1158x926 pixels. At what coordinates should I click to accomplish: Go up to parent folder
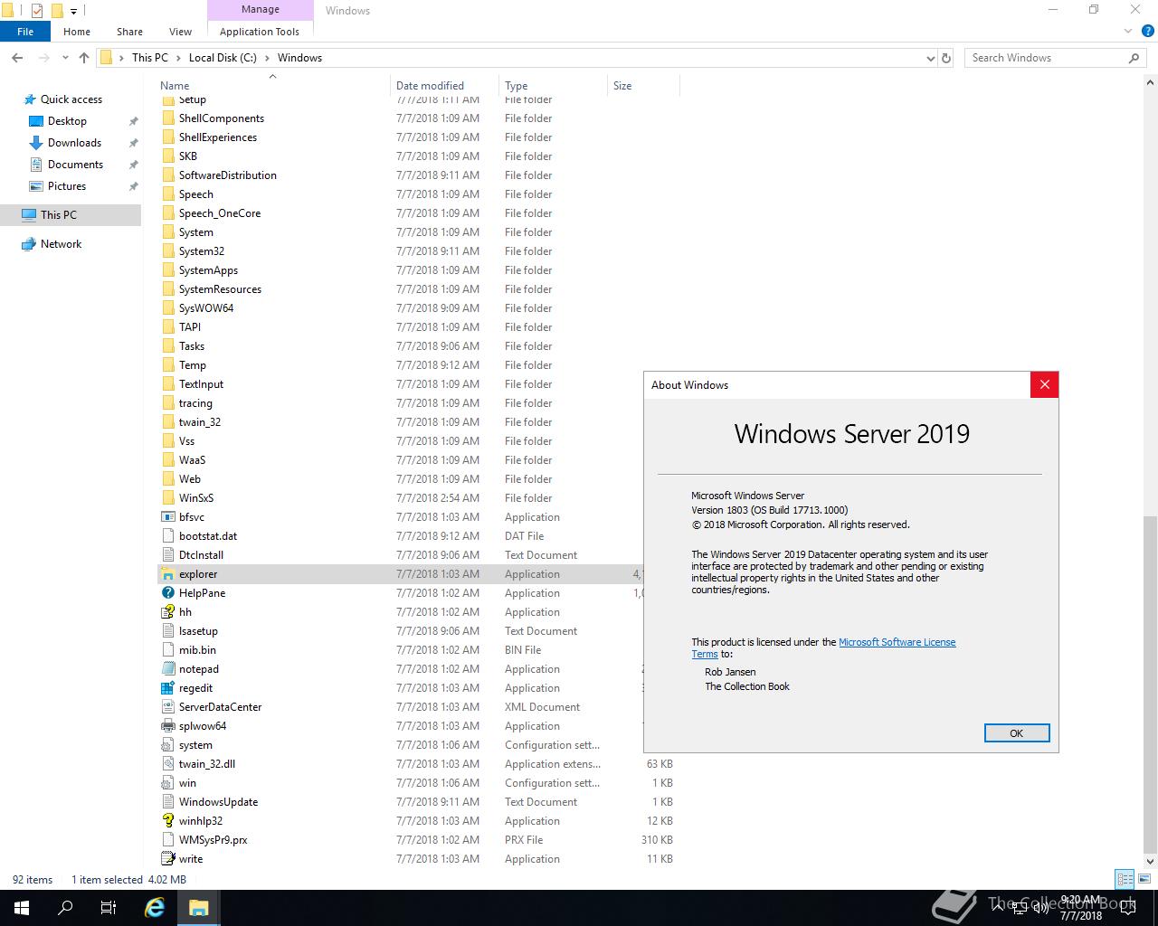tap(84, 58)
